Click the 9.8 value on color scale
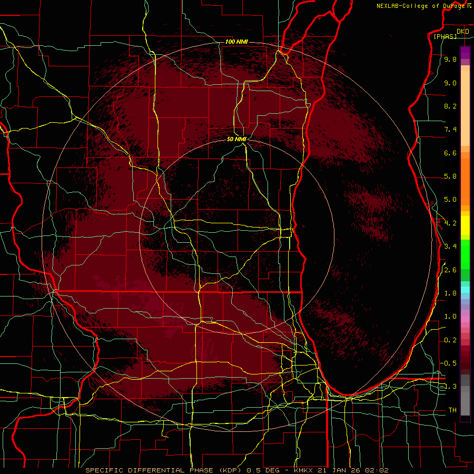The width and height of the screenshot is (474, 474). point(450,59)
